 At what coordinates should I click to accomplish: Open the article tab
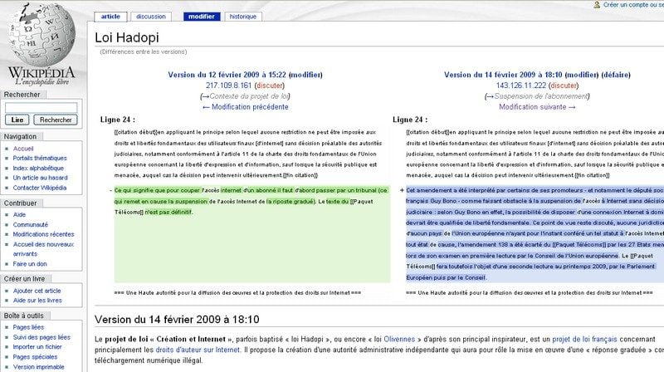(110, 16)
